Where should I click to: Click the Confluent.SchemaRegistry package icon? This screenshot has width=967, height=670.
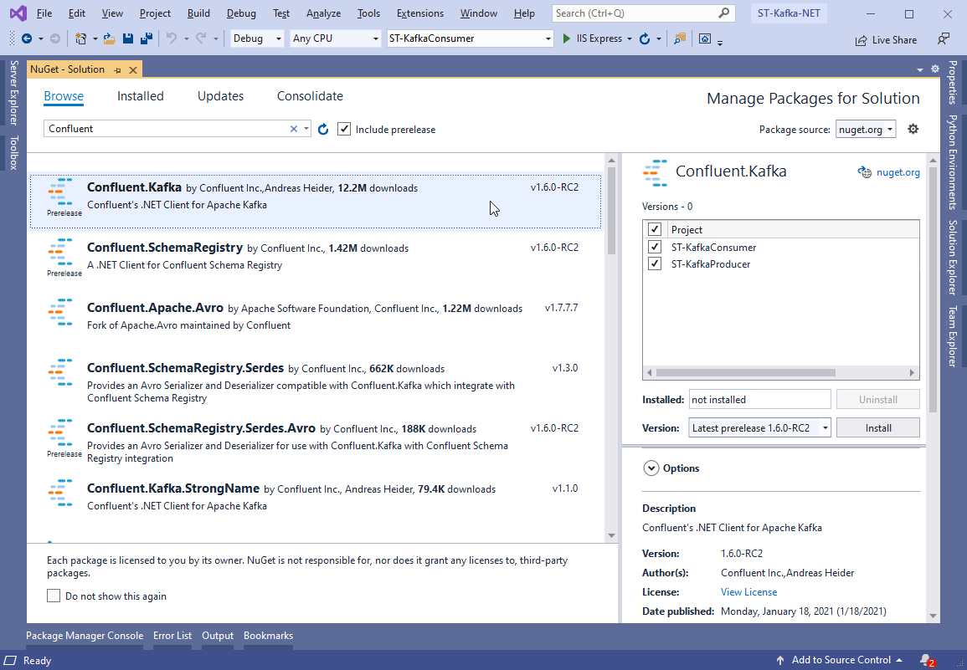coord(60,251)
